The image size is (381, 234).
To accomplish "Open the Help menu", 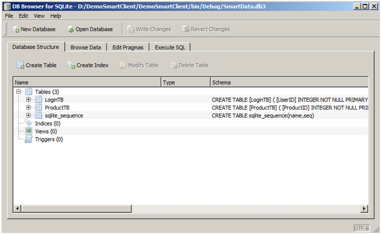I will click(55, 16).
